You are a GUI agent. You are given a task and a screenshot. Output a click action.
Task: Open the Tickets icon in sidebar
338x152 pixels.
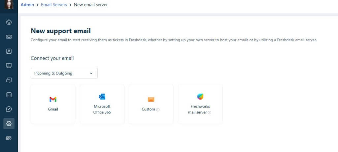pyautogui.click(x=9, y=37)
